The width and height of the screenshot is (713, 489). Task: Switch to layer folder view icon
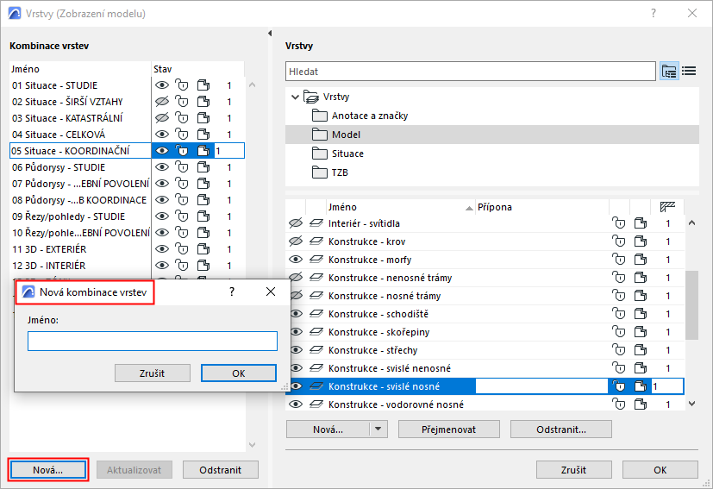670,72
